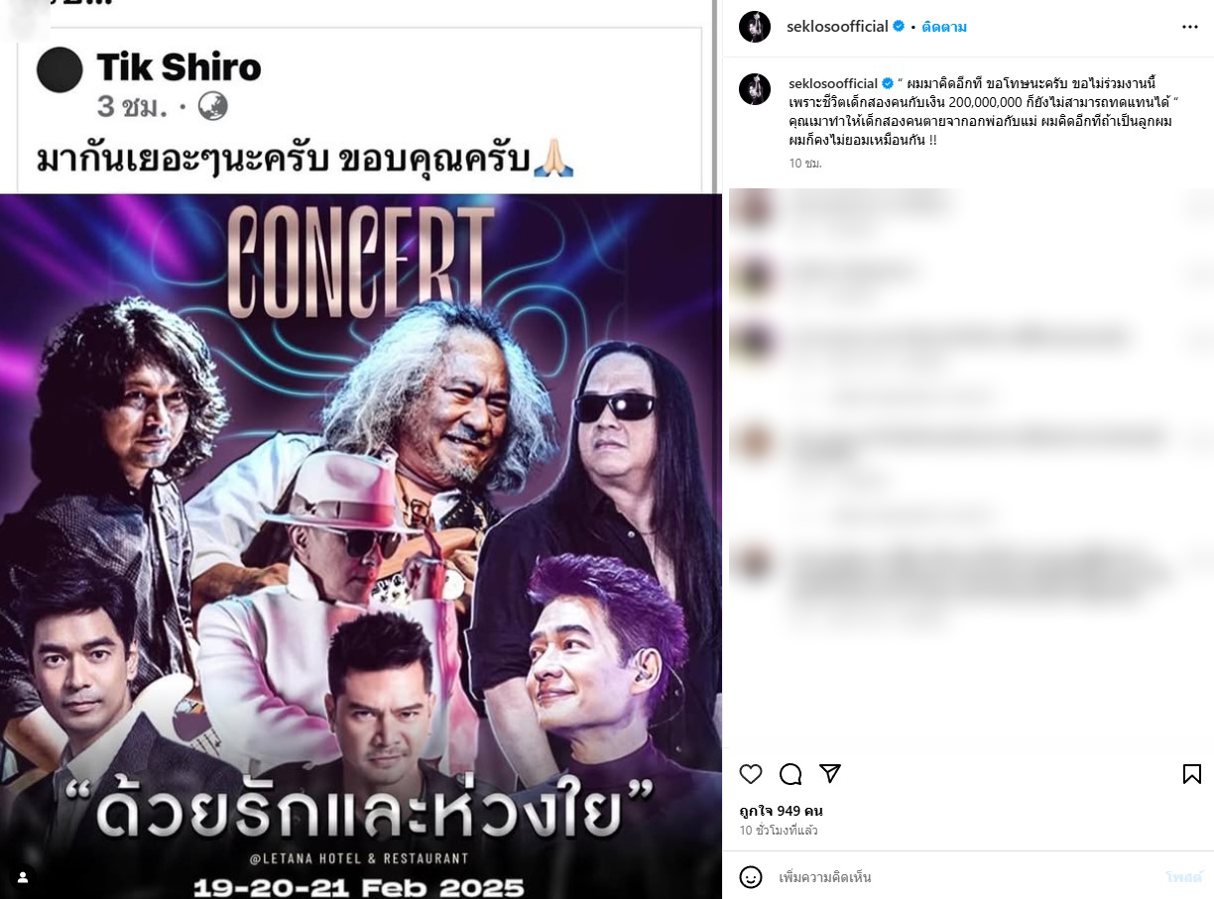This screenshot has width=1214, height=899.
Task: Show tagged people icon on photo
Action: coord(22,877)
